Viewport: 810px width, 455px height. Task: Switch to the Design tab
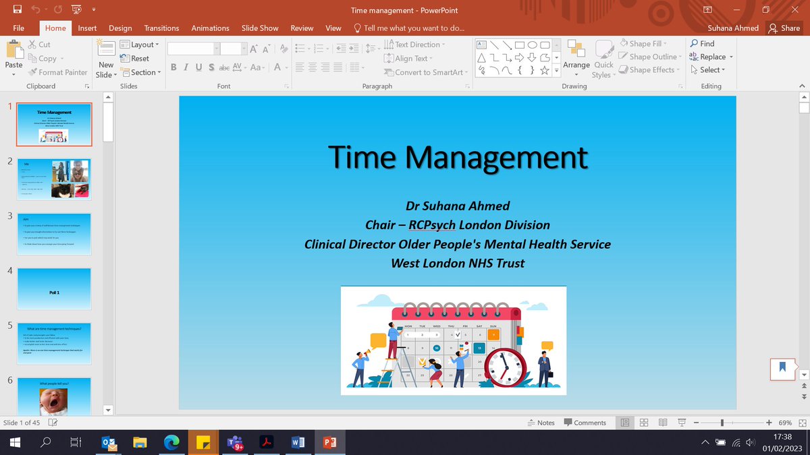(x=120, y=28)
